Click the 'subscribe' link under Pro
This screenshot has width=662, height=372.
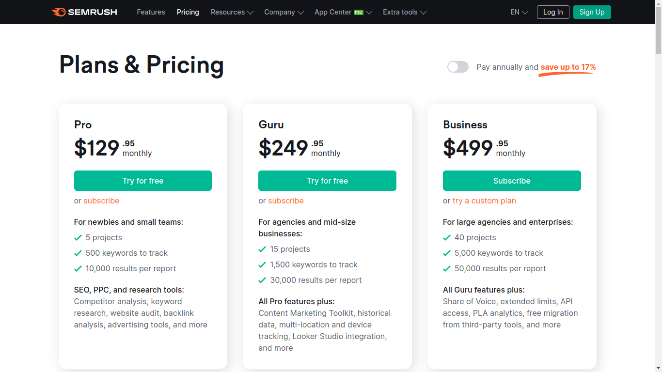(101, 201)
